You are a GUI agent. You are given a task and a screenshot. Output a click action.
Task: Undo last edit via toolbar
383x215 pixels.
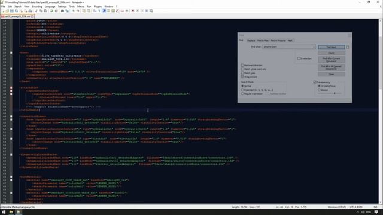[x=51, y=11]
